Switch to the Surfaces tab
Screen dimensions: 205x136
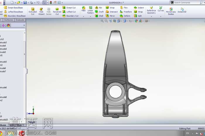8,20
